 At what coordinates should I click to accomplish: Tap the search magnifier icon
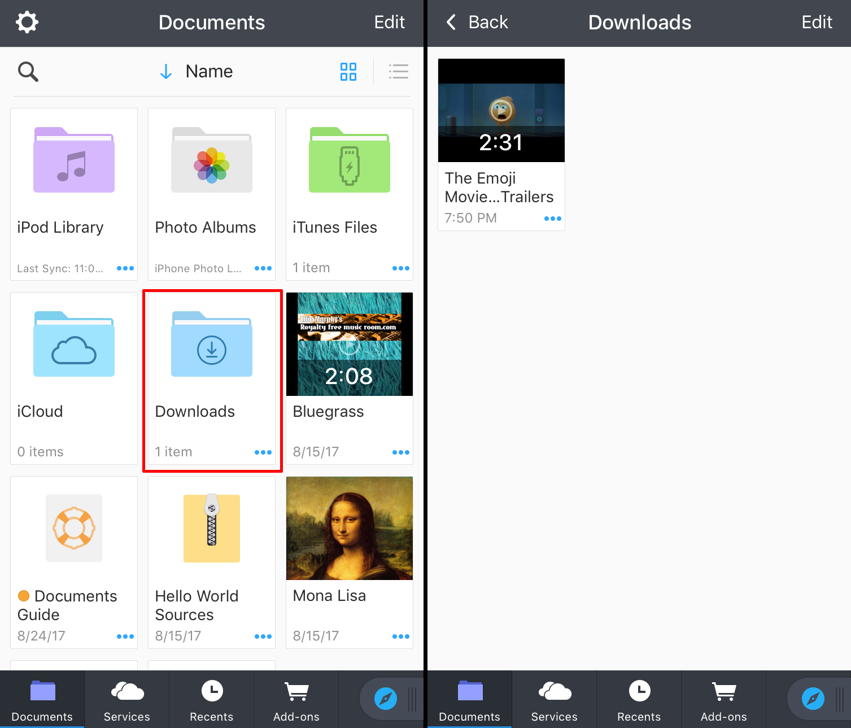pyautogui.click(x=28, y=72)
